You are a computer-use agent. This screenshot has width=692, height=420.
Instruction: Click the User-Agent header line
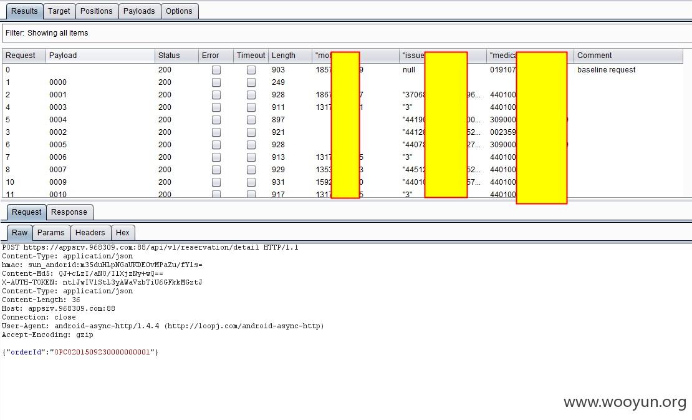click(x=163, y=326)
